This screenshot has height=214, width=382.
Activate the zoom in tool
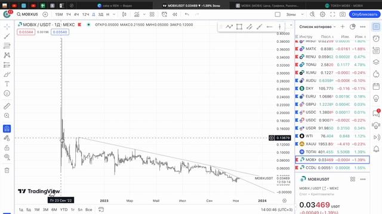pyautogui.click(x=7, y=116)
